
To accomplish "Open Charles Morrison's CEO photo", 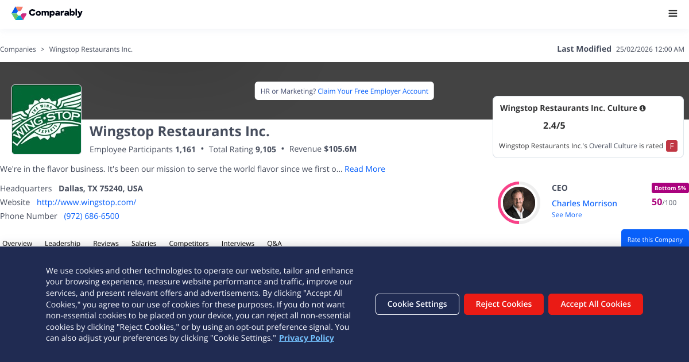I will 519,203.
